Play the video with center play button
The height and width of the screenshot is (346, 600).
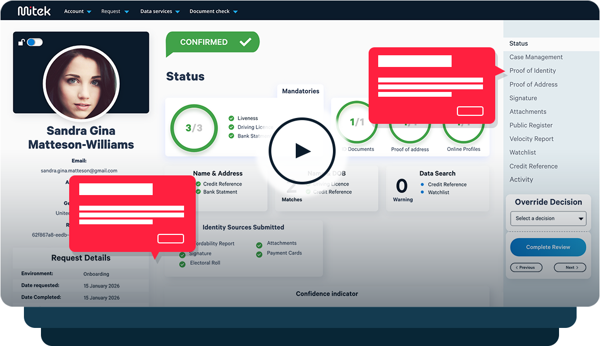(x=302, y=151)
